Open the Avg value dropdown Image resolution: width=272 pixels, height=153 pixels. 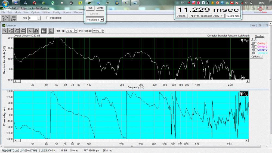point(39,18)
